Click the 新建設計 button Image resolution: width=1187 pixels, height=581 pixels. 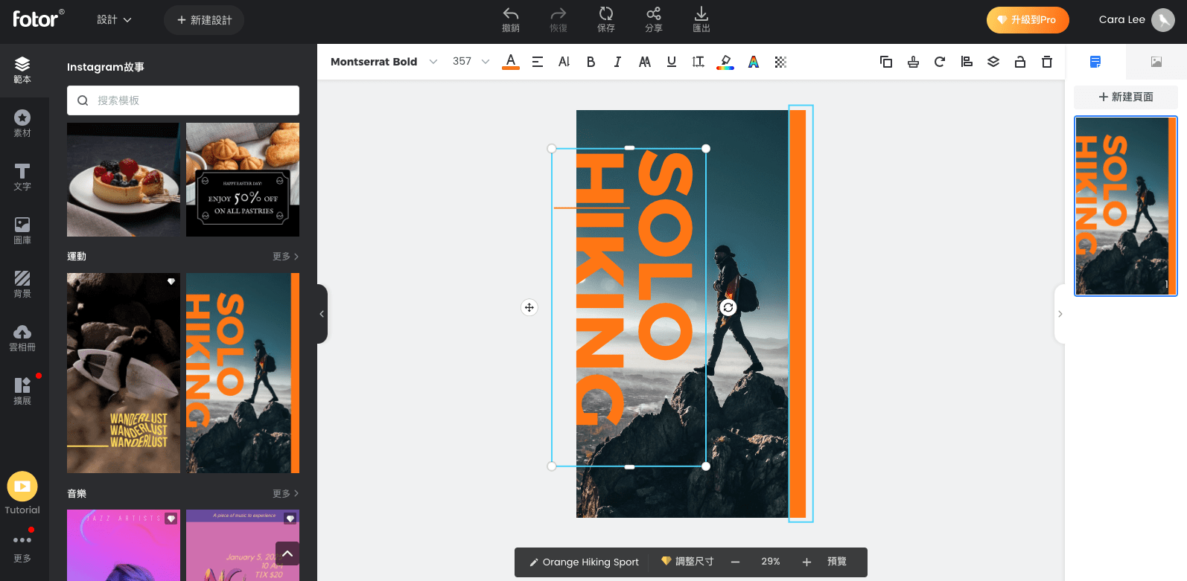coord(204,20)
